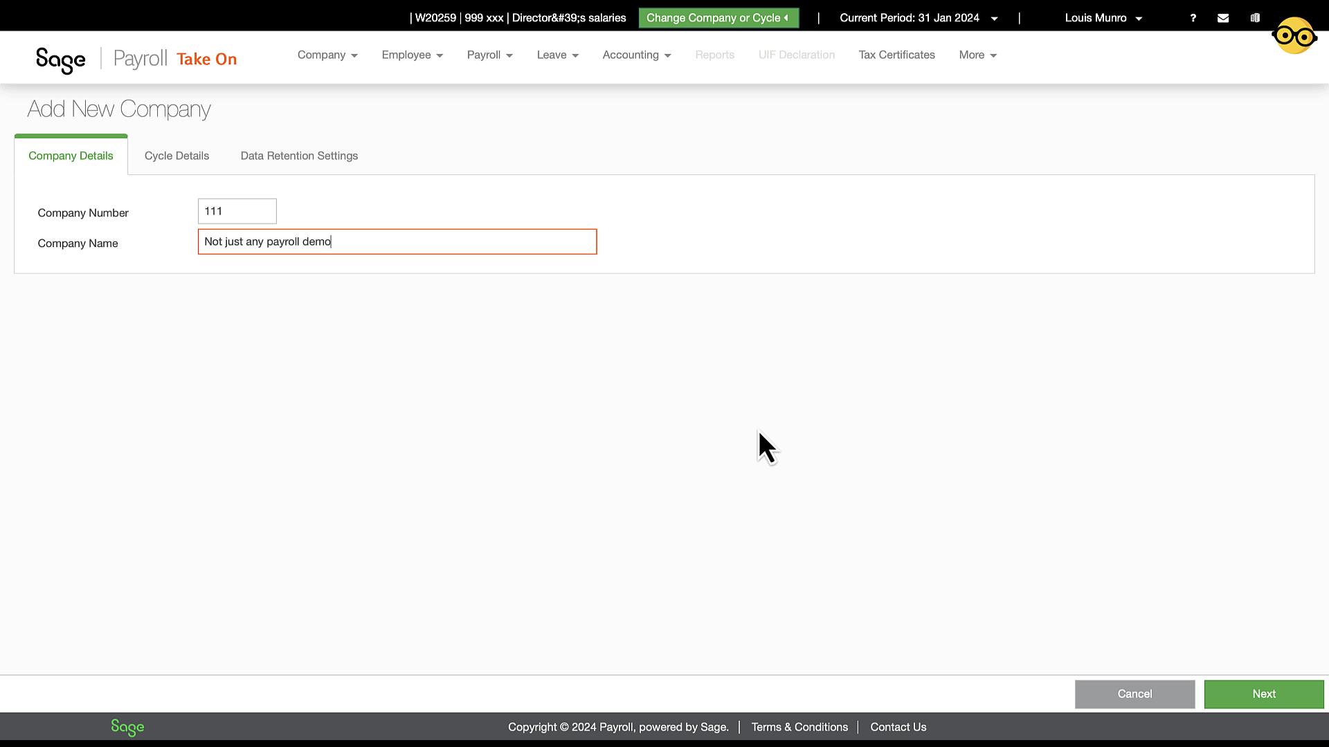Expand the More menu
The height and width of the screenshot is (747, 1329).
click(x=978, y=55)
